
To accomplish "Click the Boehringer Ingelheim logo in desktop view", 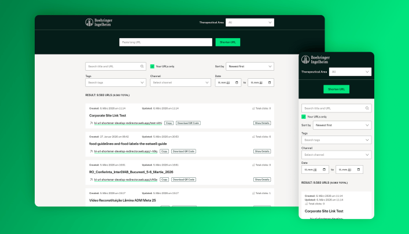I will coord(99,22).
